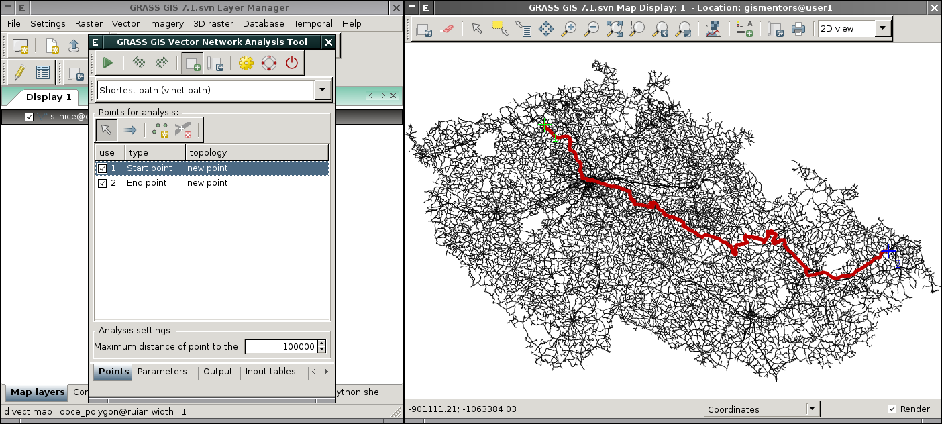Open the 2D view mode dropdown
This screenshot has width=942, height=424.
coord(883,29)
